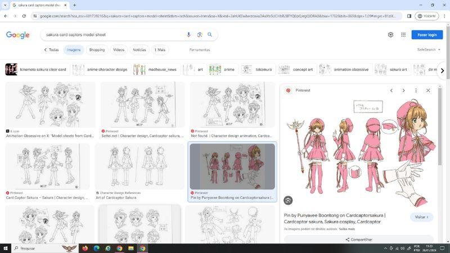The width and height of the screenshot is (450, 253).
Task: Click the Google logo
Action: click(x=18, y=35)
